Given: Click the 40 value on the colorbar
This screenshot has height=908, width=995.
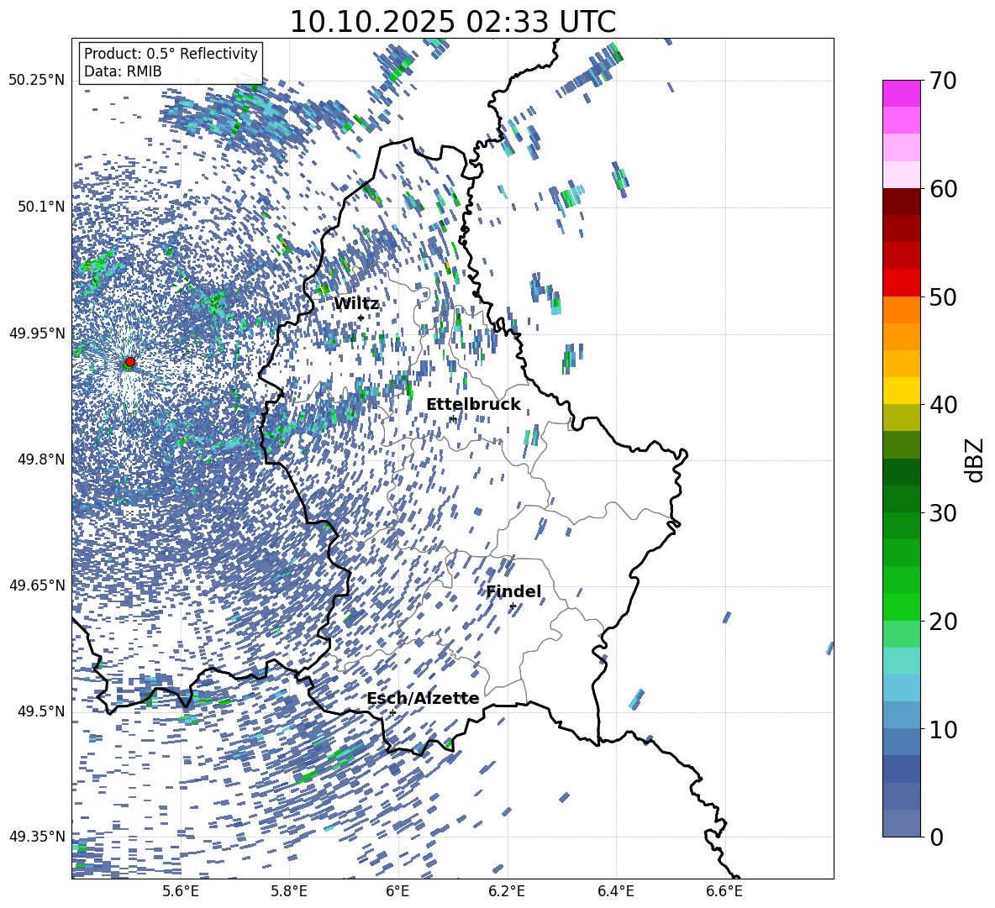Looking at the screenshot, I should (943, 405).
